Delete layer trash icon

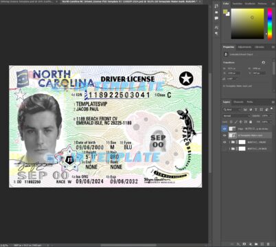[268, 244]
